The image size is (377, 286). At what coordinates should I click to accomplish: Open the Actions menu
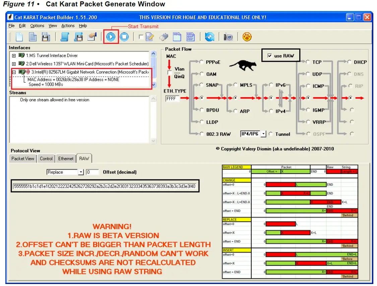click(x=68, y=26)
